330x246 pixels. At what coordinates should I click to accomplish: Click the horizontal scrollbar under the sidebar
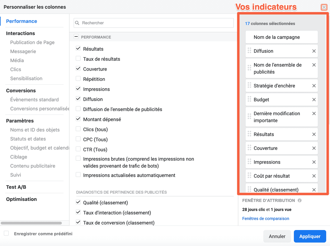31,223
